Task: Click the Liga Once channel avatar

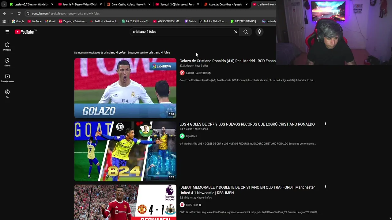Action: [182, 136]
